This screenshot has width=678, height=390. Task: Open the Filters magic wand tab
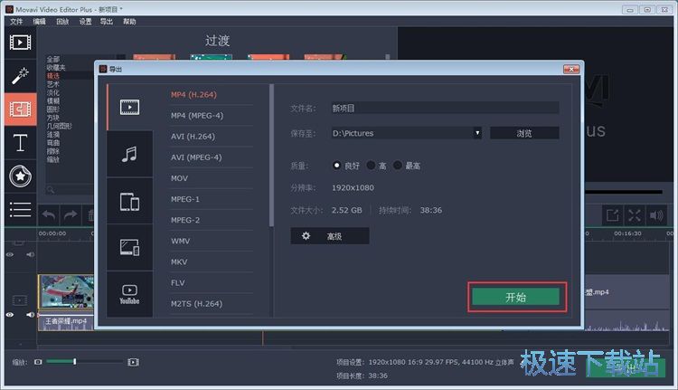click(20, 76)
